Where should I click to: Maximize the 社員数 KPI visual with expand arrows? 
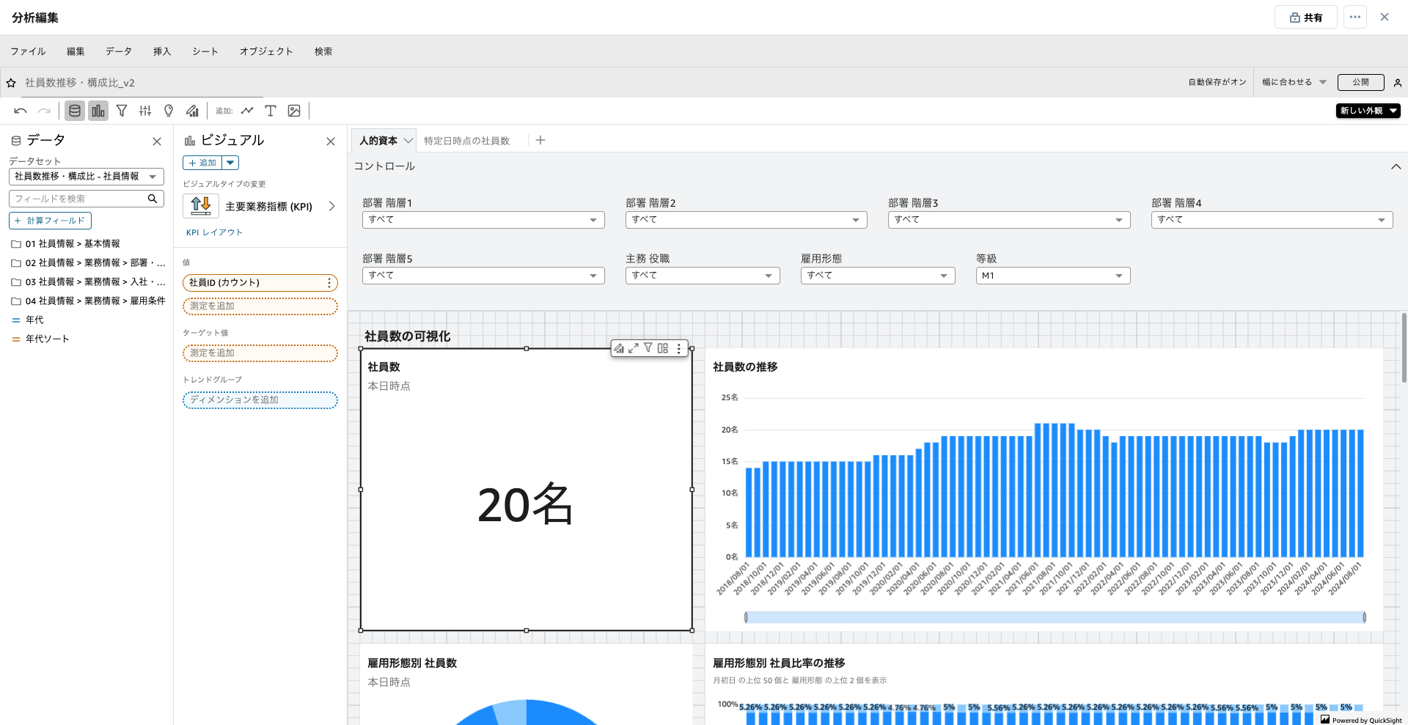[x=634, y=348]
